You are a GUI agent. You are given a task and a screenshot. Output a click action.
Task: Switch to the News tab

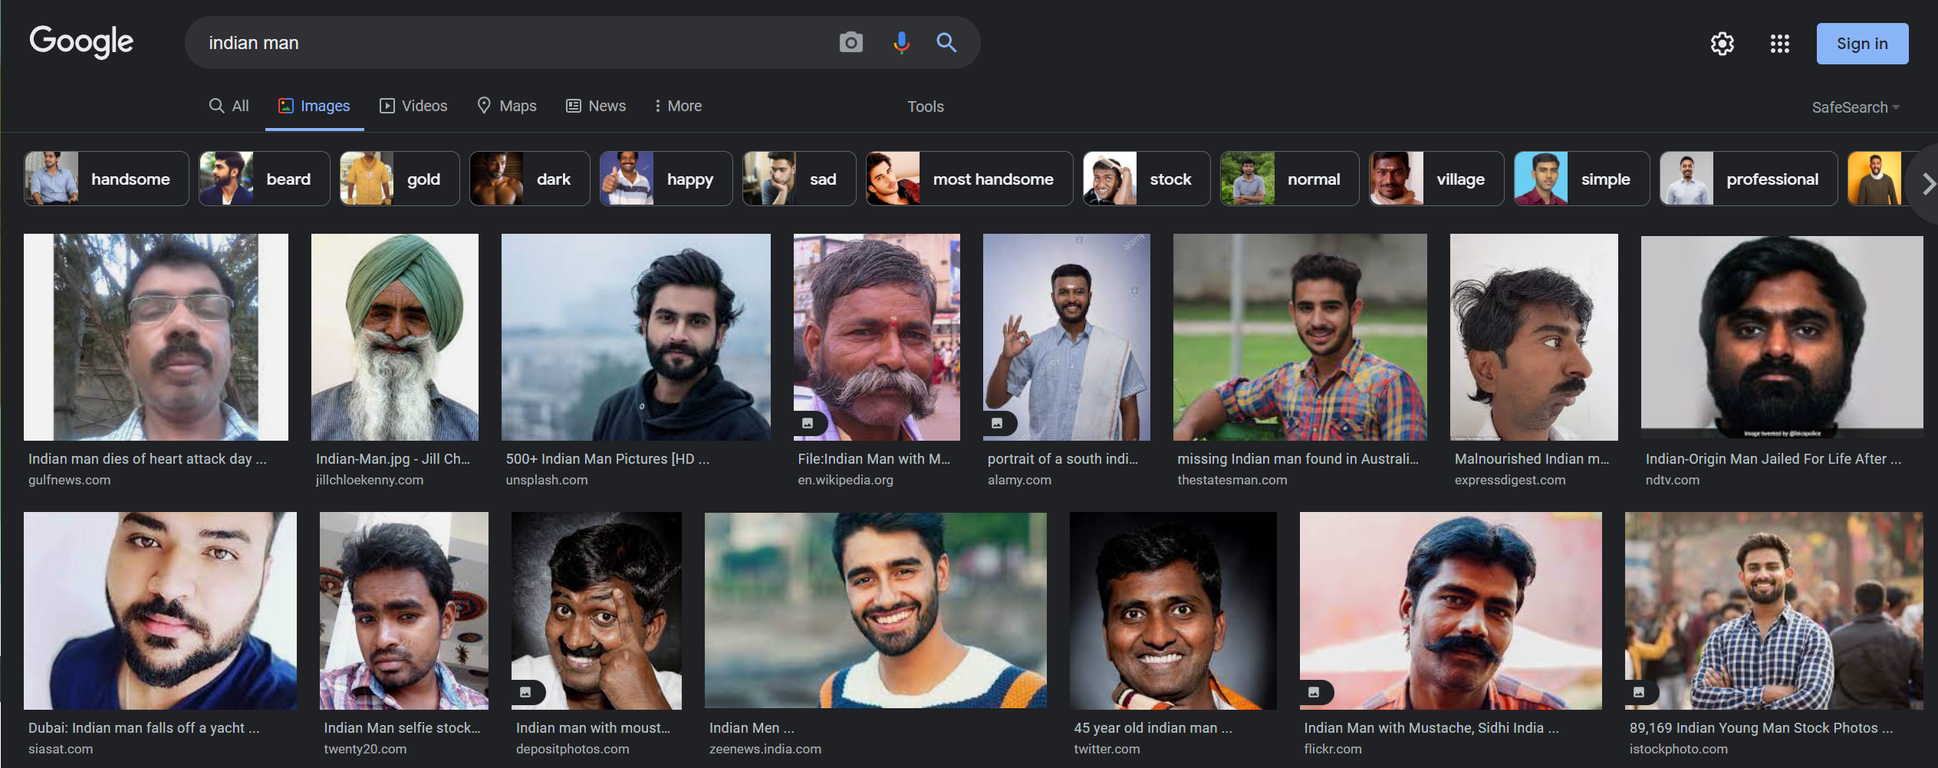pos(596,106)
